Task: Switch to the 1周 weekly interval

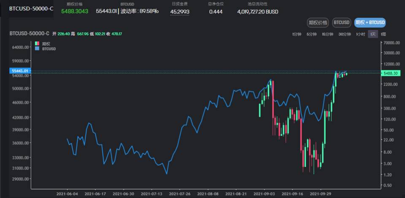Action: point(383,34)
